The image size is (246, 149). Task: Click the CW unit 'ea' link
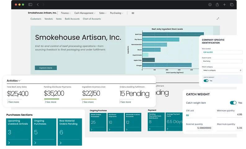pyautogui.click(x=187, y=115)
